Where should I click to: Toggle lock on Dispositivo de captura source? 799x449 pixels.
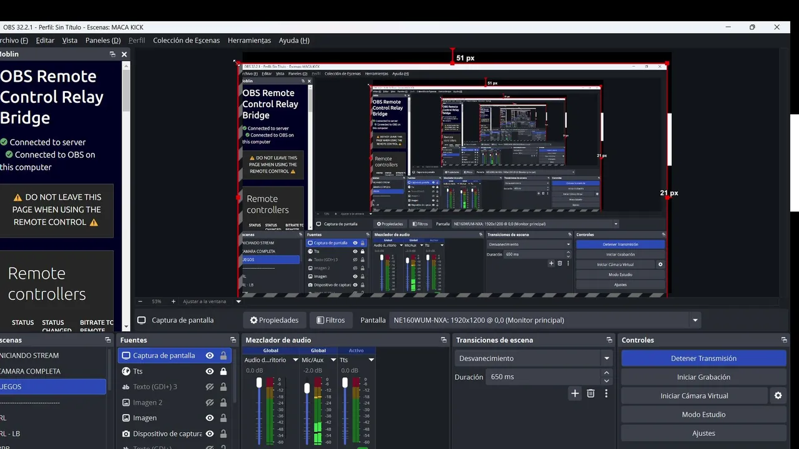click(x=223, y=433)
